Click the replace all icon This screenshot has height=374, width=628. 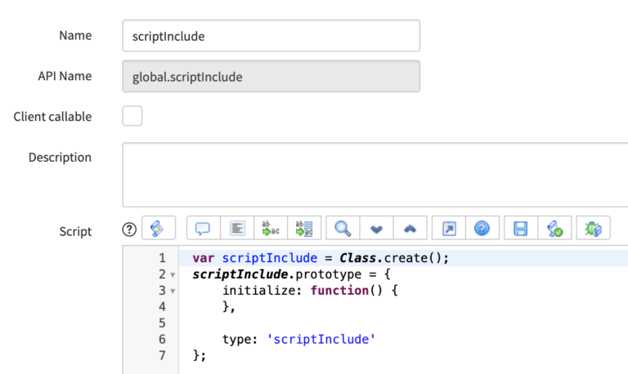303,229
